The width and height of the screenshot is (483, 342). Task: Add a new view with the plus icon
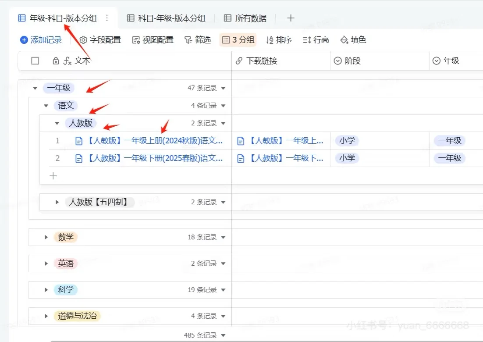tap(291, 18)
